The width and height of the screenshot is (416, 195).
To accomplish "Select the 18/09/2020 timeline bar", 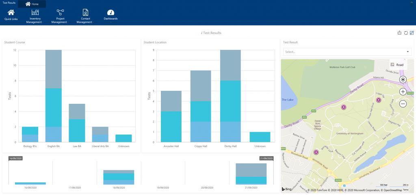I will 119,177.
